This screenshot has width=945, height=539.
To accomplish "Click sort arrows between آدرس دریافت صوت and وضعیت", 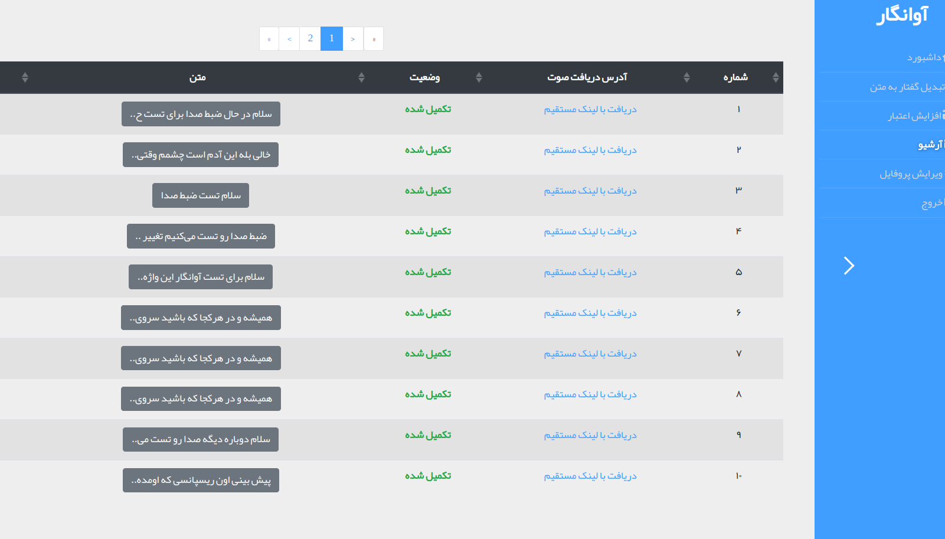I will (x=479, y=77).
